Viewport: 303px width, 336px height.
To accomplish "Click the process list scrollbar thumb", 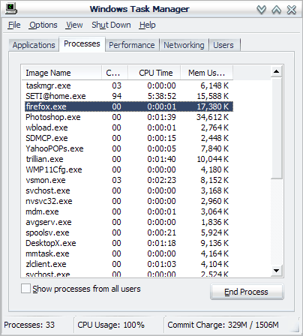I will (x=277, y=128).
